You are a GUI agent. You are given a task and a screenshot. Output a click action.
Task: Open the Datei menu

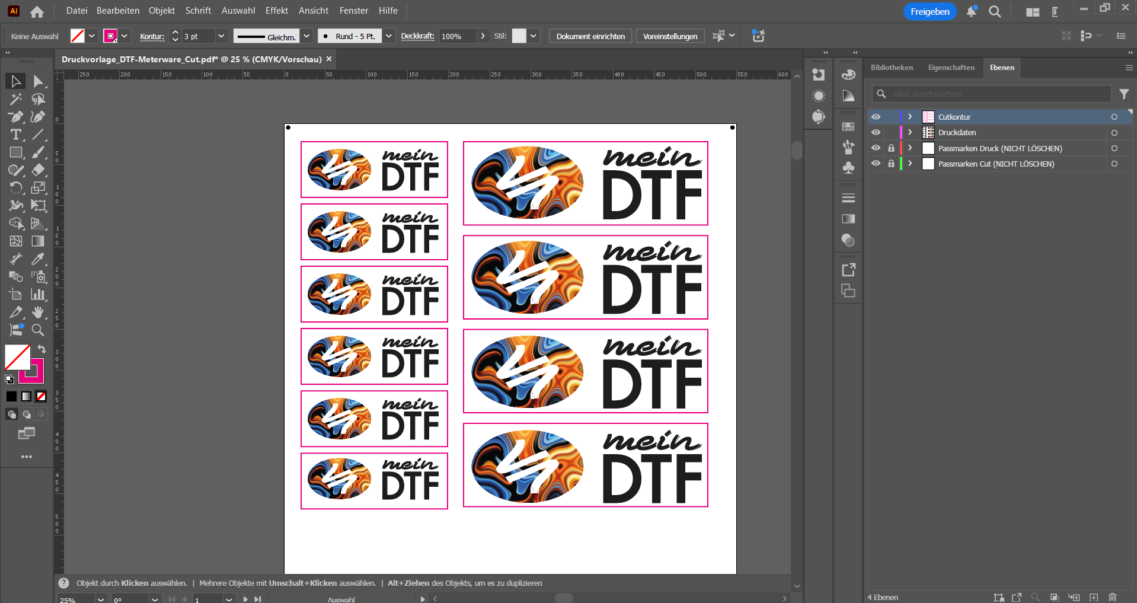(x=76, y=11)
